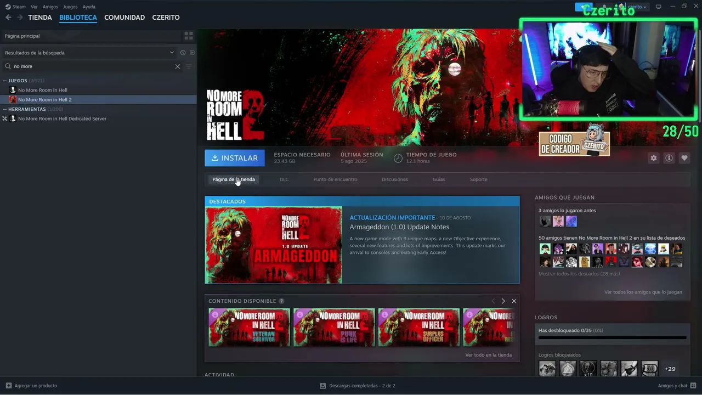The image size is (702, 395).
Task: Open the Punk Is Life DLC thumbnail
Action: (x=334, y=328)
